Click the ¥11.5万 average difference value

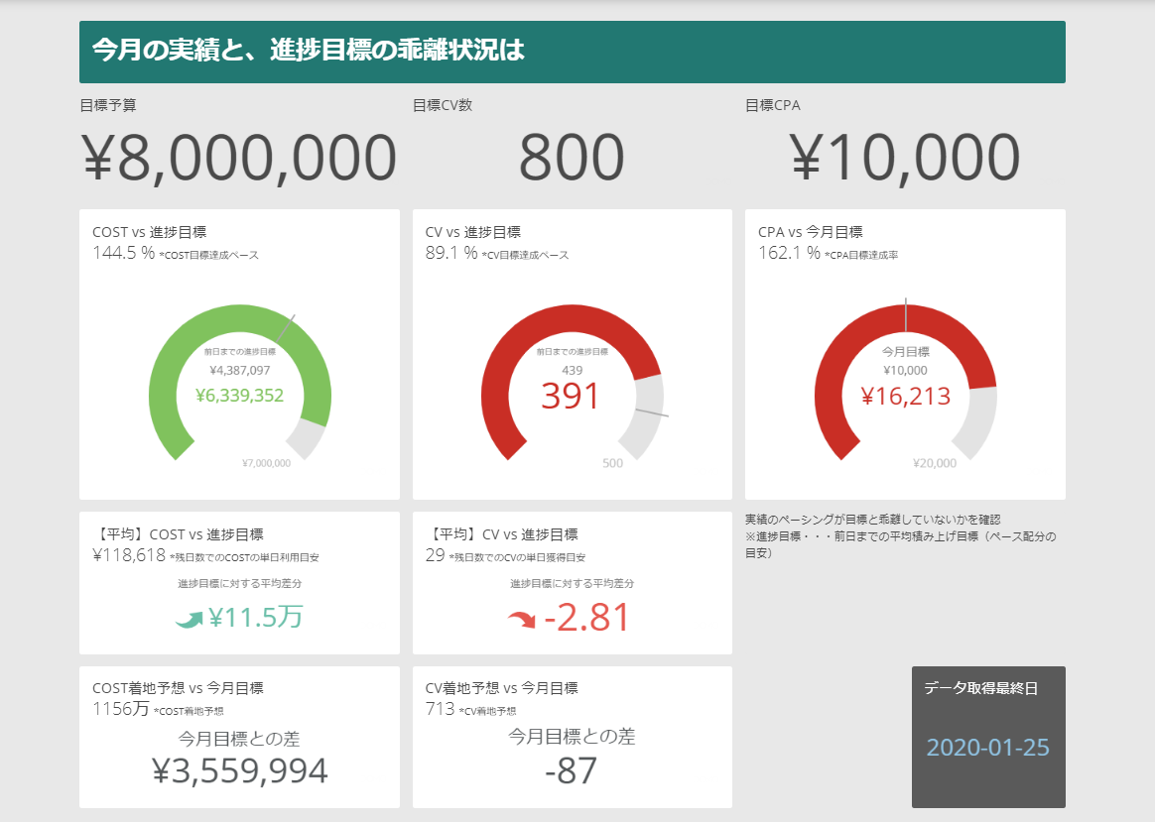[255, 618]
